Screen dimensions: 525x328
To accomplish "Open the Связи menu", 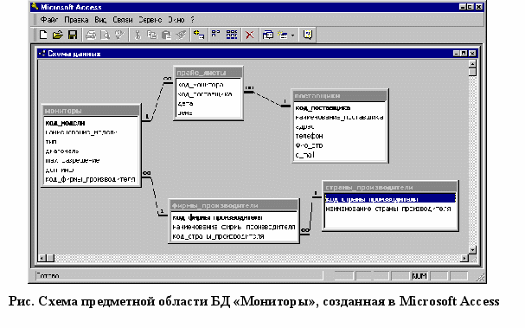I will tap(123, 20).
